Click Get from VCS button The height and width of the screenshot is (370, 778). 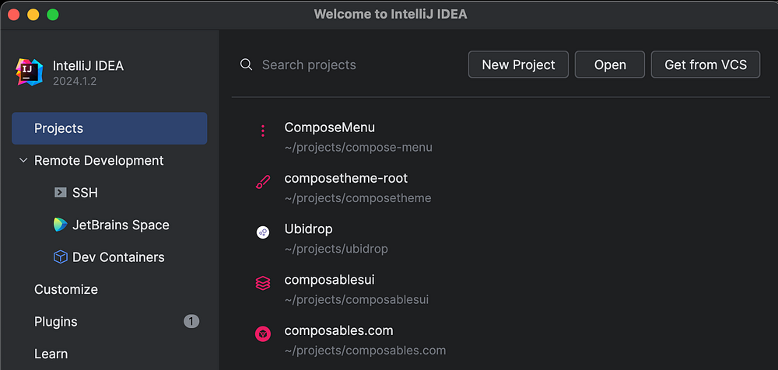[x=705, y=65]
